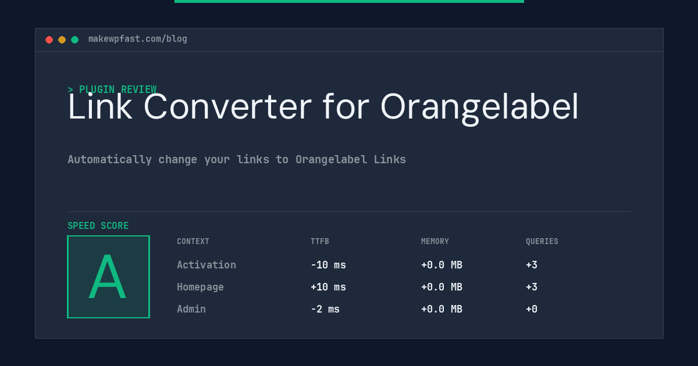This screenshot has height=366, width=698.
Task: Click the title 'Link Converter for Orangelabel'
Action: [323, 107]
